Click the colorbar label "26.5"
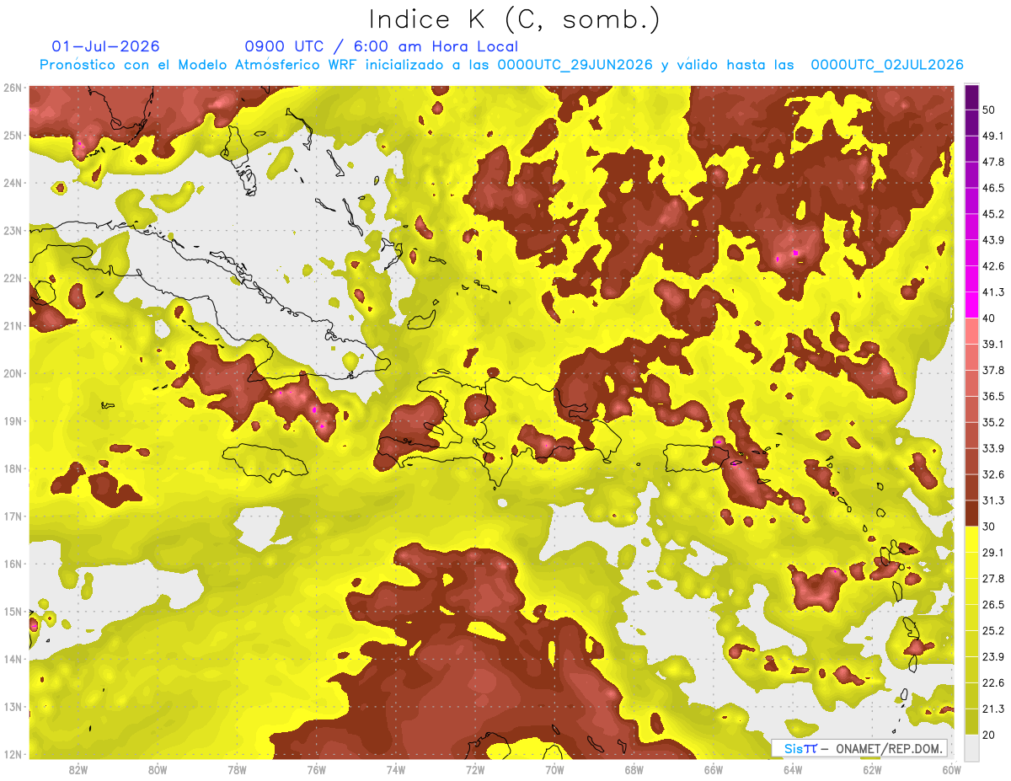This screenshot has height=781, width=1011. pyautogui.click(x=992, y=604)
